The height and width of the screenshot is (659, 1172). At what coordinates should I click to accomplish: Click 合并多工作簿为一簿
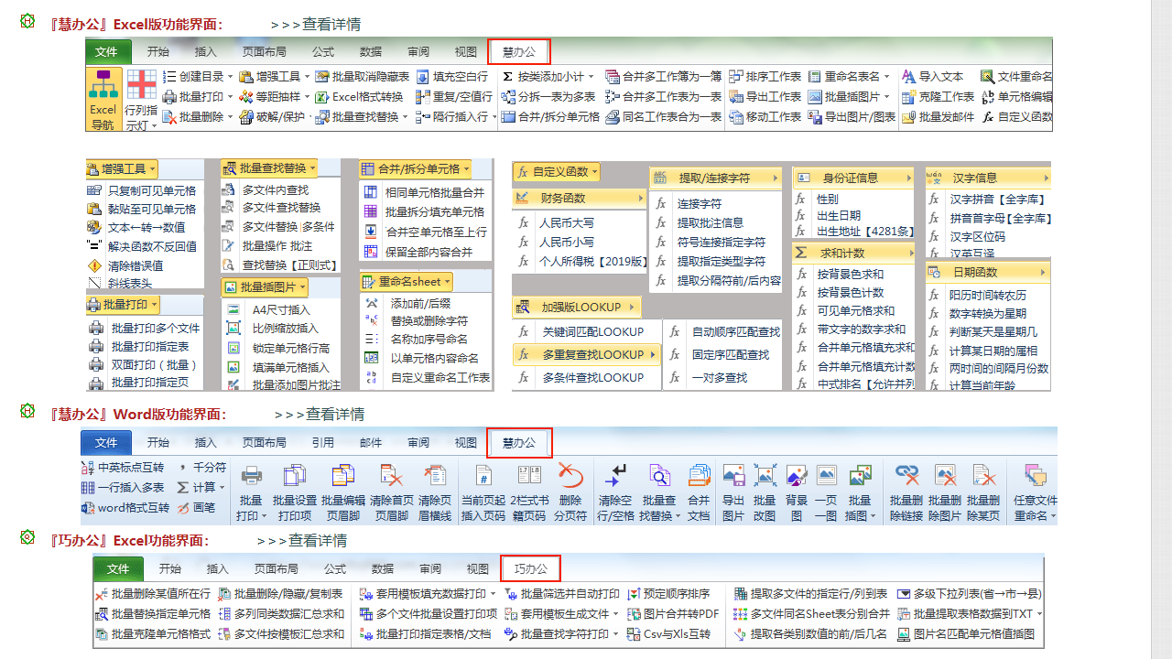pyautogui.click(x=664, y=77)
